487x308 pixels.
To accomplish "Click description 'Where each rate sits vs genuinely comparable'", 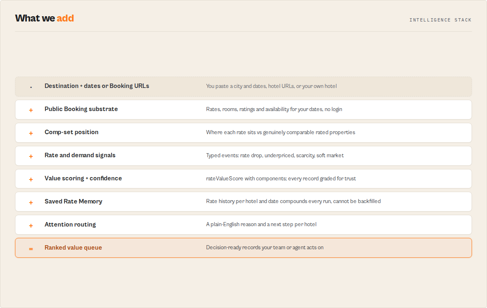I will point(280,133).
